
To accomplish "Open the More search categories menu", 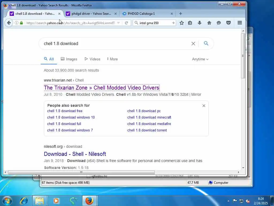I will (112, 59).
